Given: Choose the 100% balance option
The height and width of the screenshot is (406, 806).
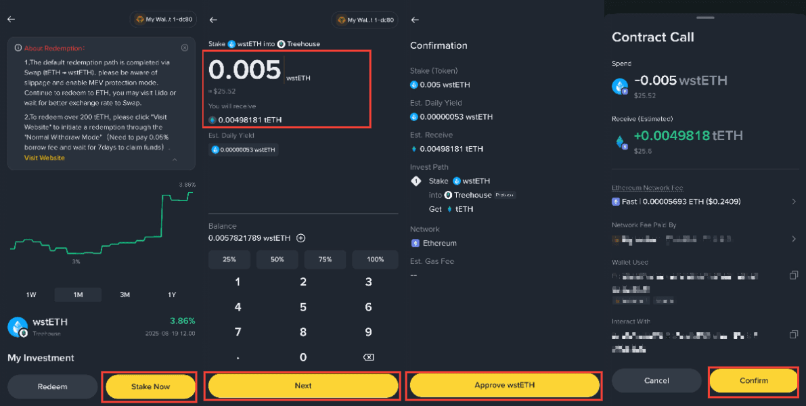Looking at the screenshot, I should tap(375, 260).
